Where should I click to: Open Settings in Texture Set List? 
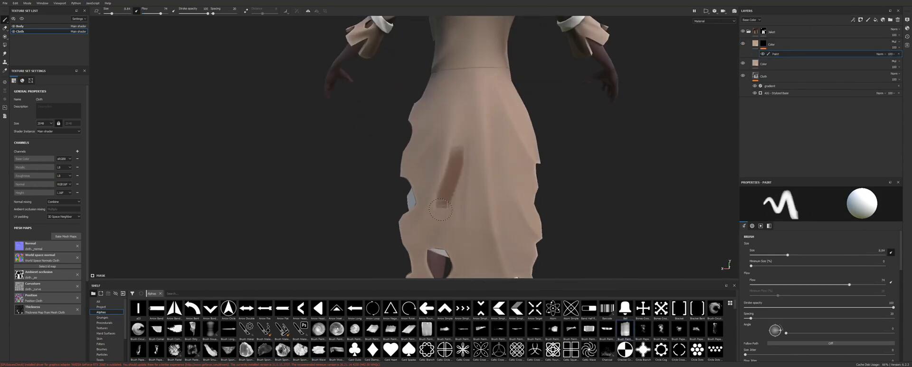point(79,19)
